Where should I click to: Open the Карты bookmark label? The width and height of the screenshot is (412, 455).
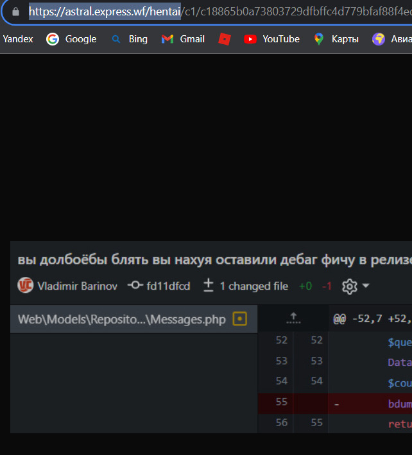point(345,39)
